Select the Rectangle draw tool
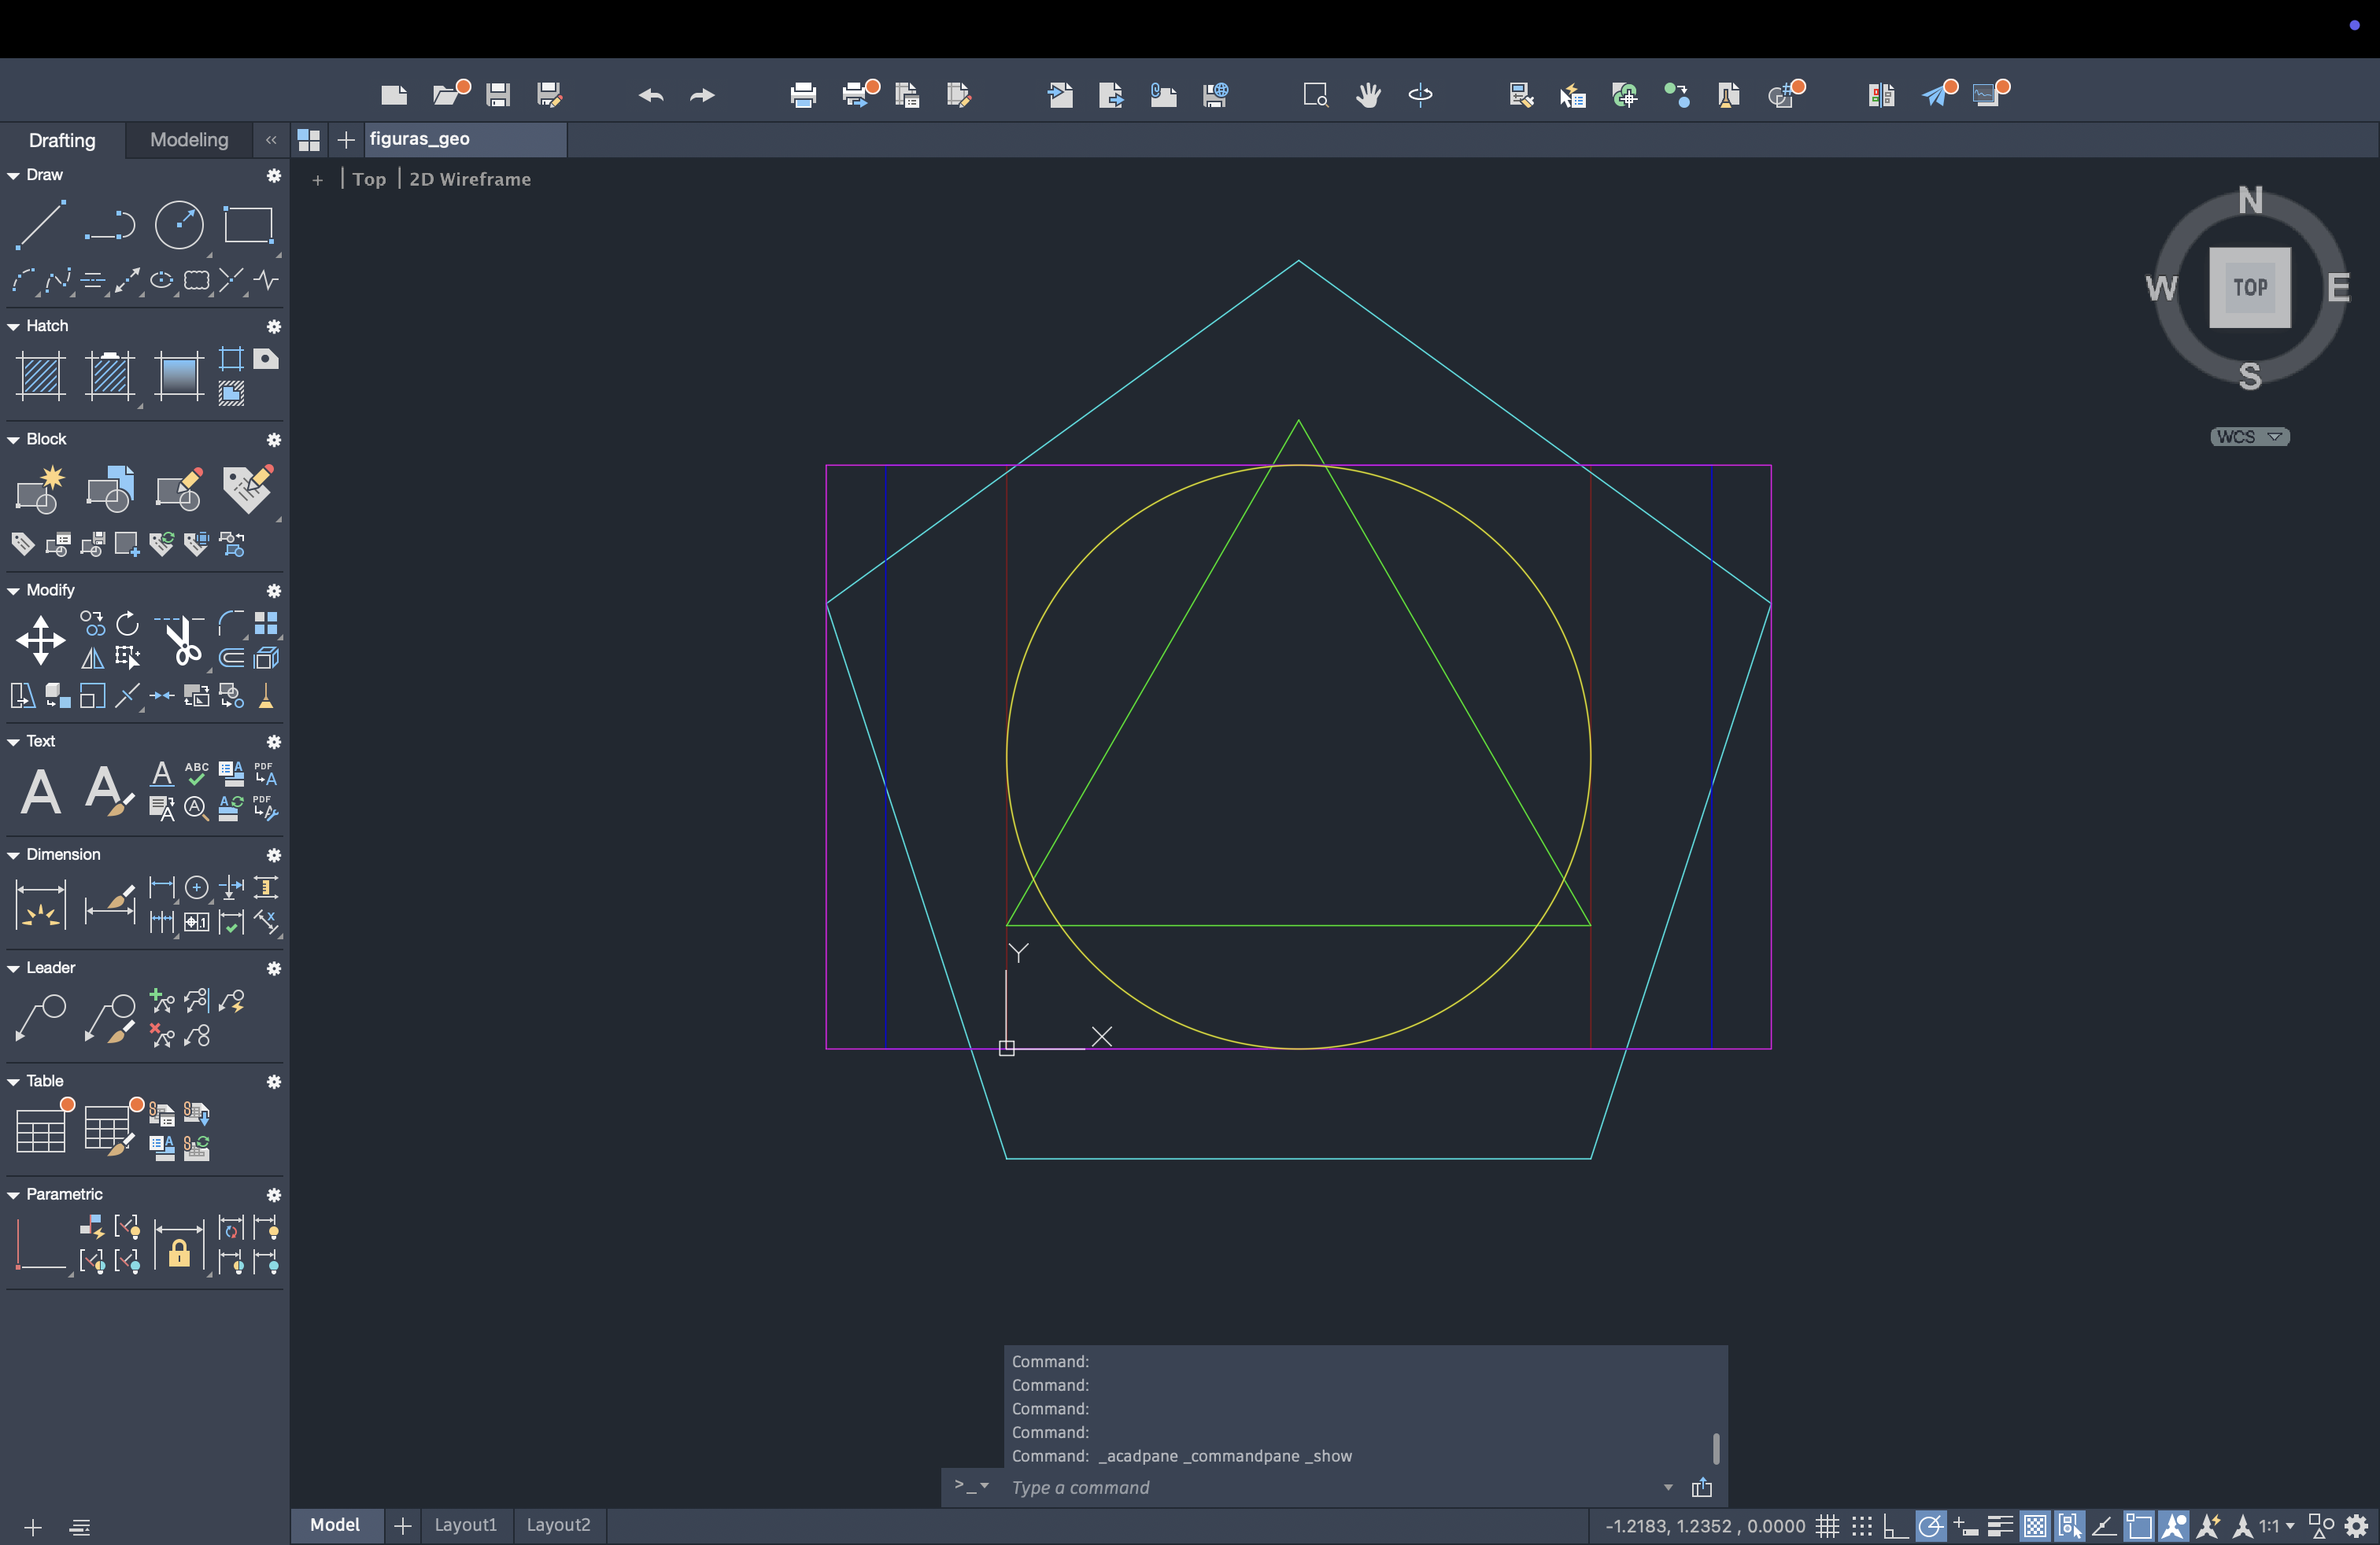Viewport: 2380px width, 1545px height. point(248,224)
